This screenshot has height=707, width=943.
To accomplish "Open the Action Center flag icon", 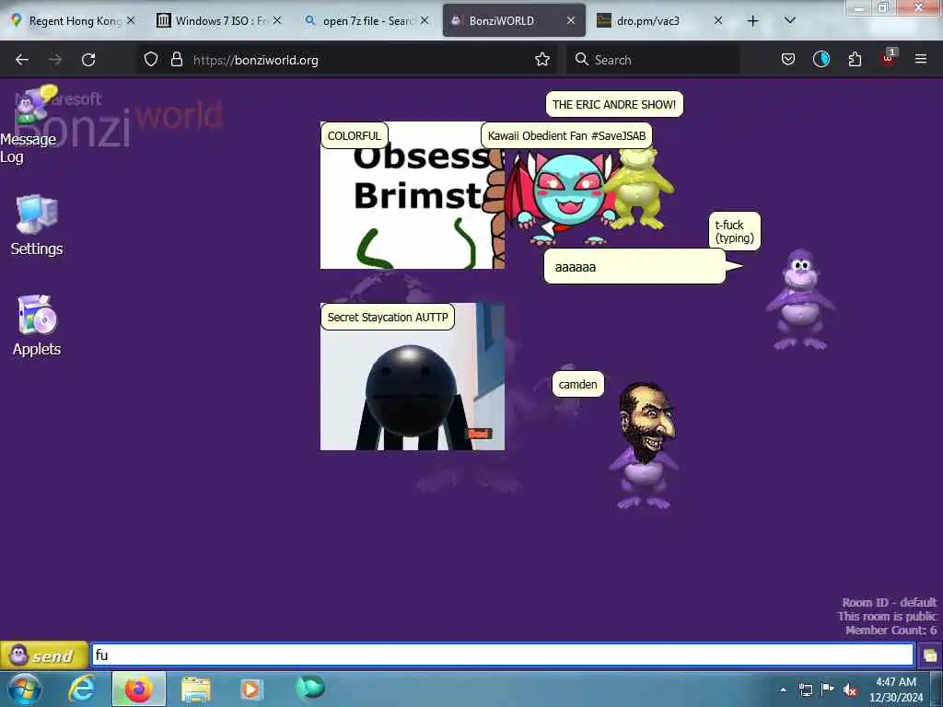I will [828, 690].
